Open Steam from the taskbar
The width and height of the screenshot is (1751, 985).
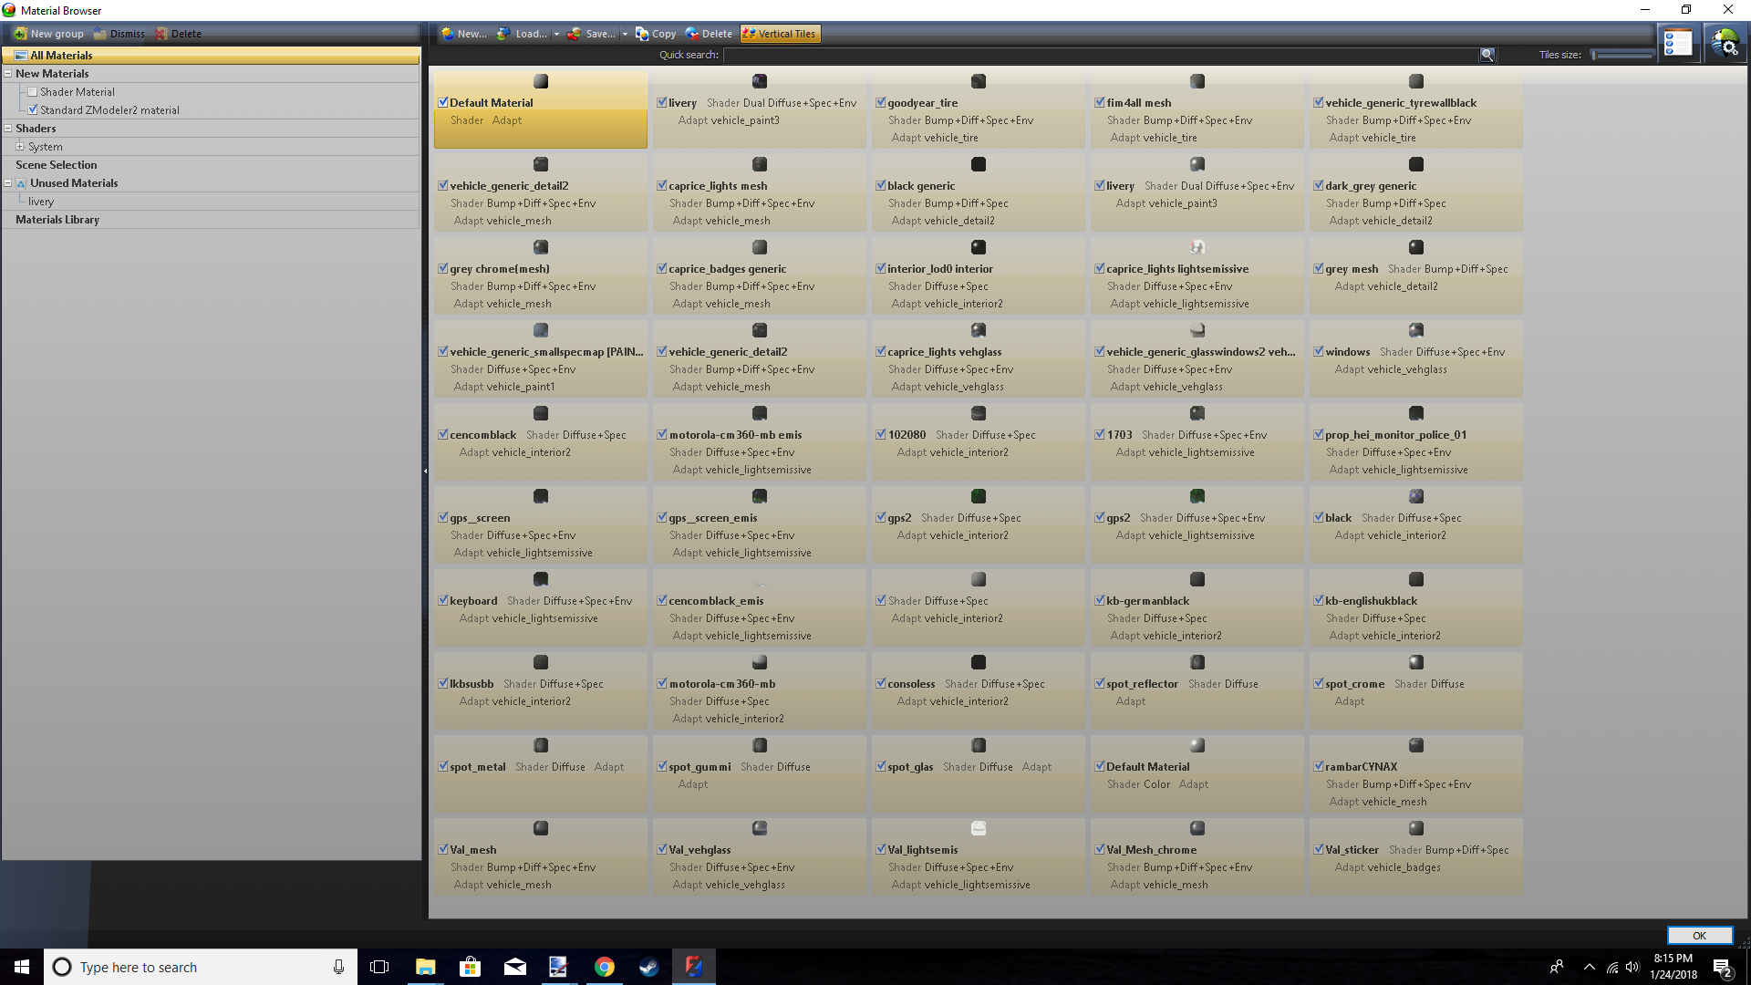point(648,967)
